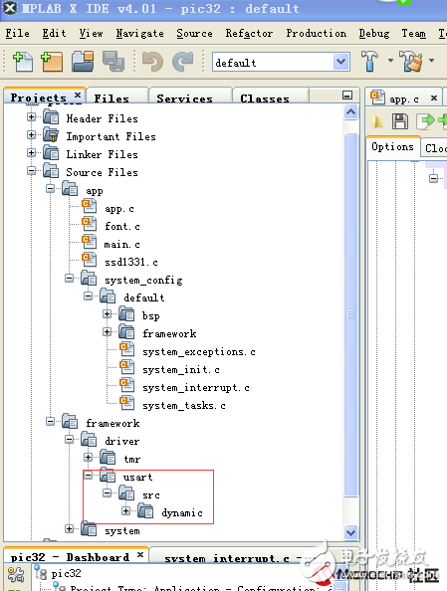Click the Projects panel scroll down arrow
447x591 pixels.
point(350,532)
